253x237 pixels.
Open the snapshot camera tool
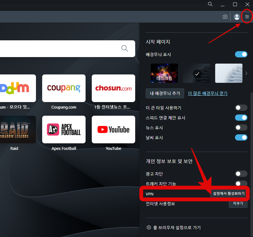point(225,17)
